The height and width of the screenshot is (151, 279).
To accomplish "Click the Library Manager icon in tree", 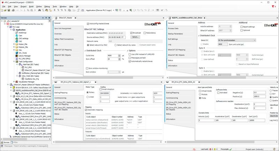I will 17,56.
